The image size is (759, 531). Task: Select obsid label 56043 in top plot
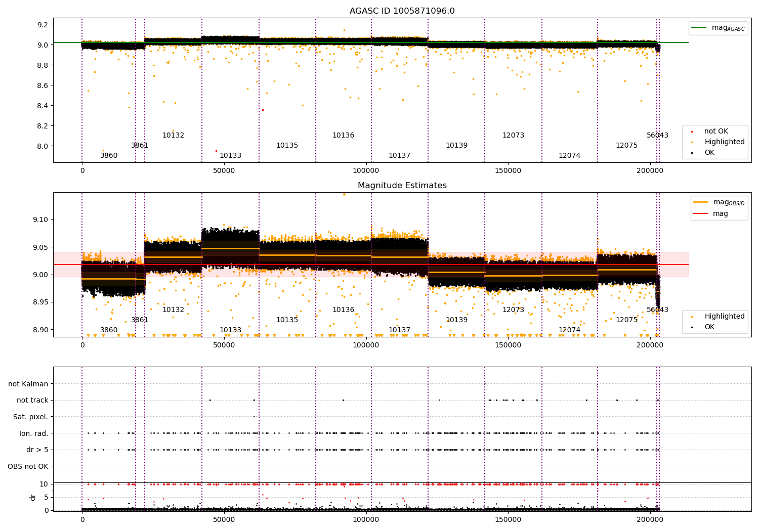[x=657, y=136]
